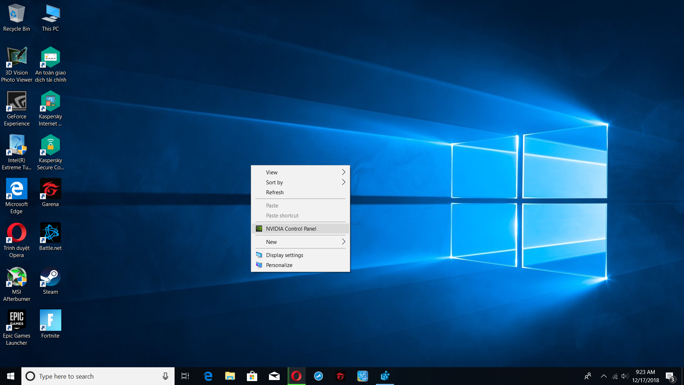
Task: Choose Refresh in the context menu
Action: [300, 192]
